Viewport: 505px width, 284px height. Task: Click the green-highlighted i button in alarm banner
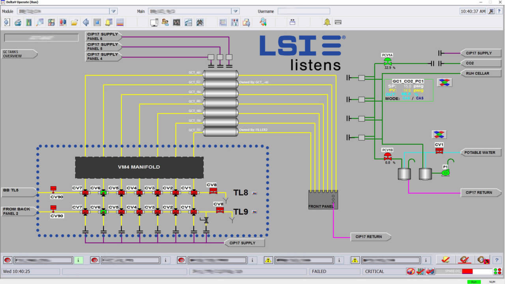point(79,260)
